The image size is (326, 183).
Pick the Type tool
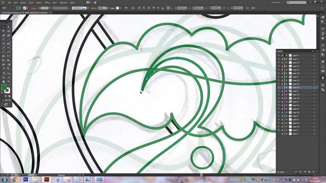pyautogui.click(x=4, y=40)
